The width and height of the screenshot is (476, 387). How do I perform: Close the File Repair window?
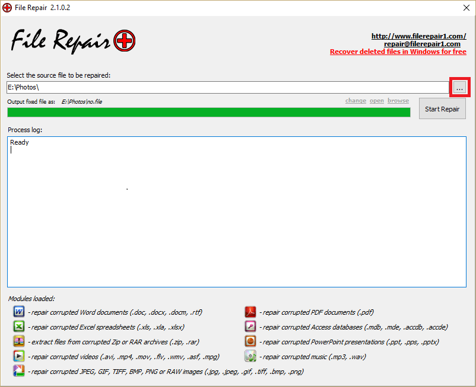coord(467,8)
